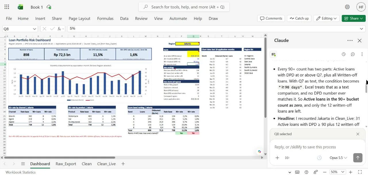Click the sheet horizontal scrollbar

pyautogui.click(x=60, y=157)
